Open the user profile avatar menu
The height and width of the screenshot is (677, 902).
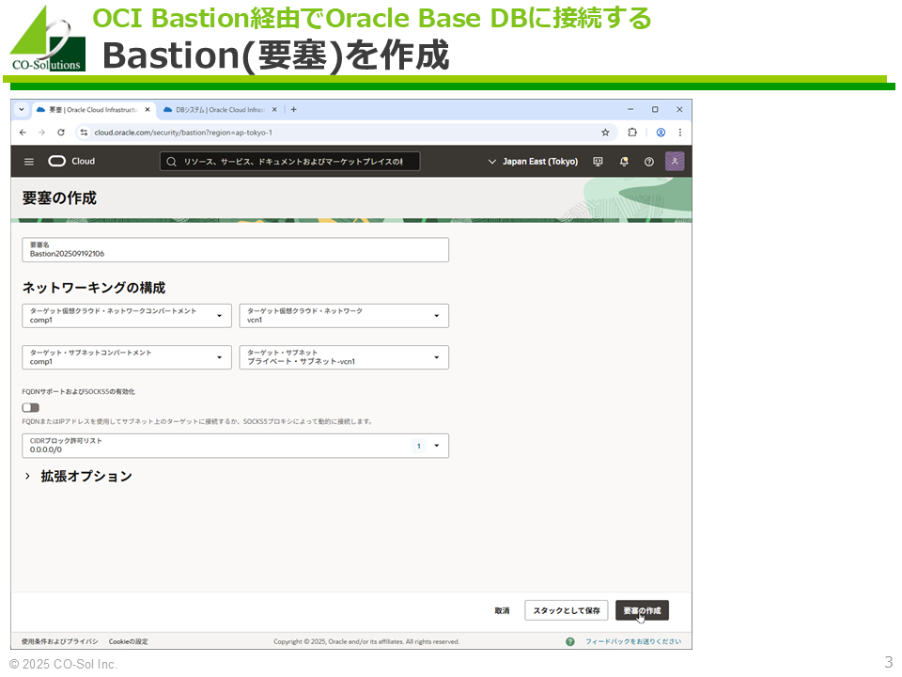tap(675, 161)
